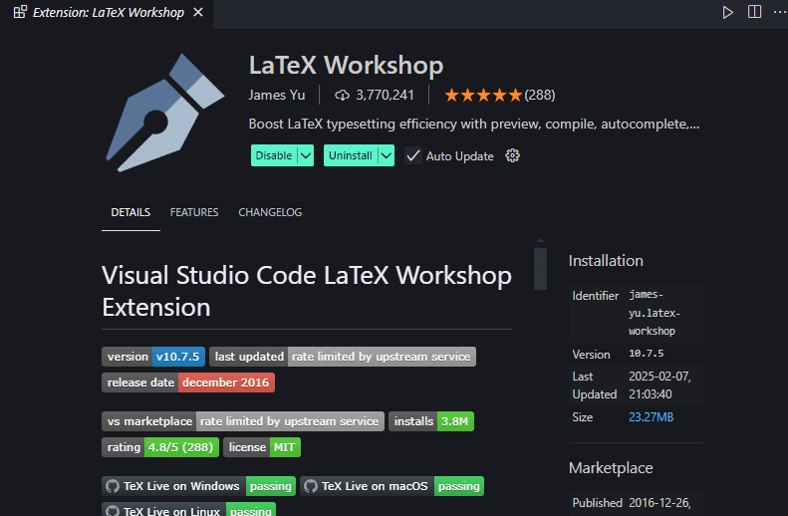Viewport: 788px width, 516px height.
Task: Click the 23.27MB size link
Action: coord(651,417)
